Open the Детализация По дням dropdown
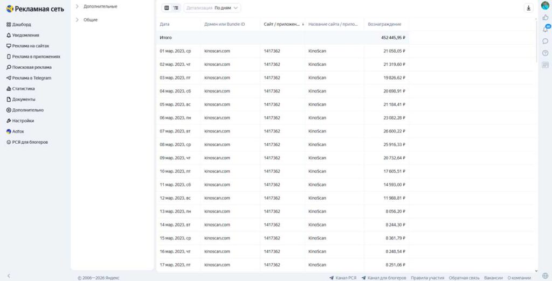 click(x=212, y=8)
